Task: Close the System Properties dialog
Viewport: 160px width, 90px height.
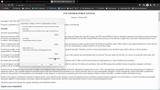Action: pyautogui.click(x=63, y=20)
